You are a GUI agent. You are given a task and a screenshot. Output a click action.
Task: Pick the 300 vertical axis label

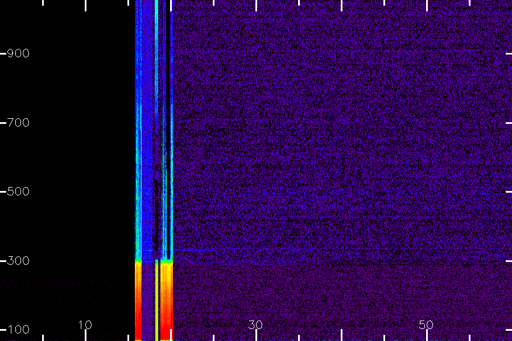coord(18,261)
